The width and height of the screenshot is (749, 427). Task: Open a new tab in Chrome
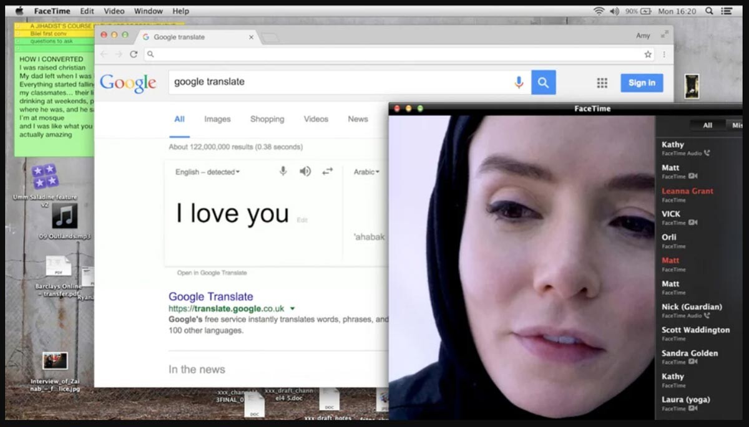[270, 38]
